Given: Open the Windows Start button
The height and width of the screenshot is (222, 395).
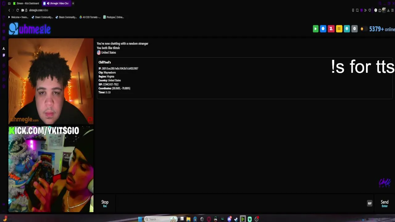Looking at the screenshot, I should click(x=140, y=219).
